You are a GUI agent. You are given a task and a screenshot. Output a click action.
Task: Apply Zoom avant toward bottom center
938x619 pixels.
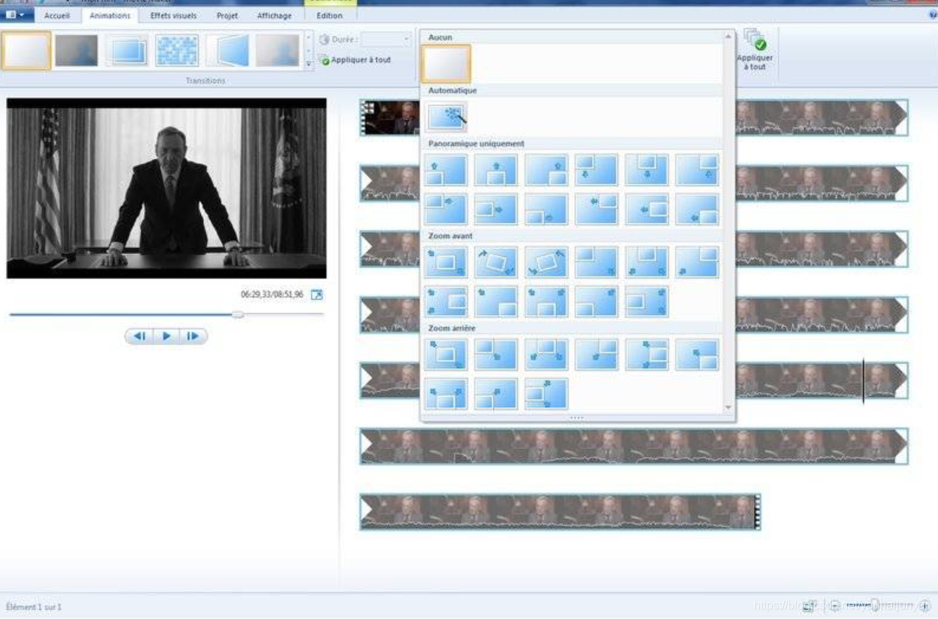pyautogui.click(x=547, y=301)
